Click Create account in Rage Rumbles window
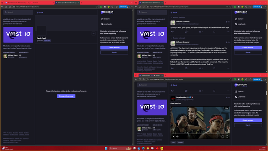 (x=248, y=120)
